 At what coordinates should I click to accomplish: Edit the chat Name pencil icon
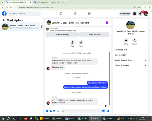click(81, 42)
